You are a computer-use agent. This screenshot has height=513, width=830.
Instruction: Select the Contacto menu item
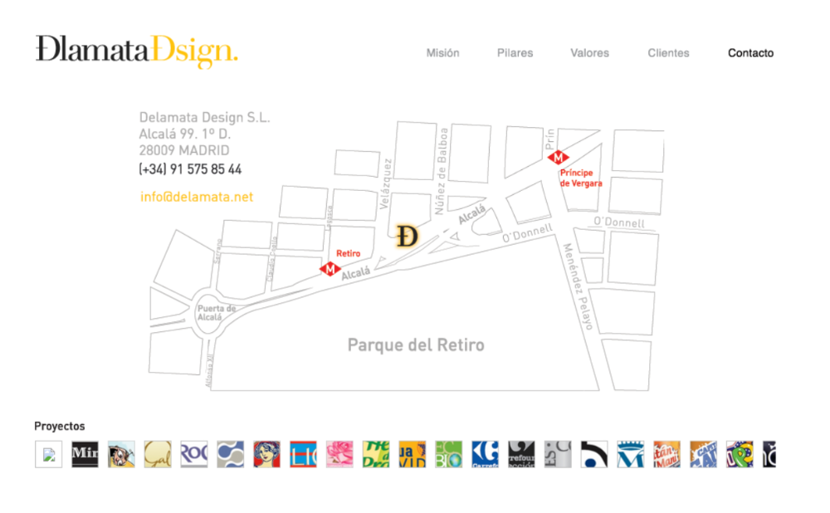click(x=750, y=53)
